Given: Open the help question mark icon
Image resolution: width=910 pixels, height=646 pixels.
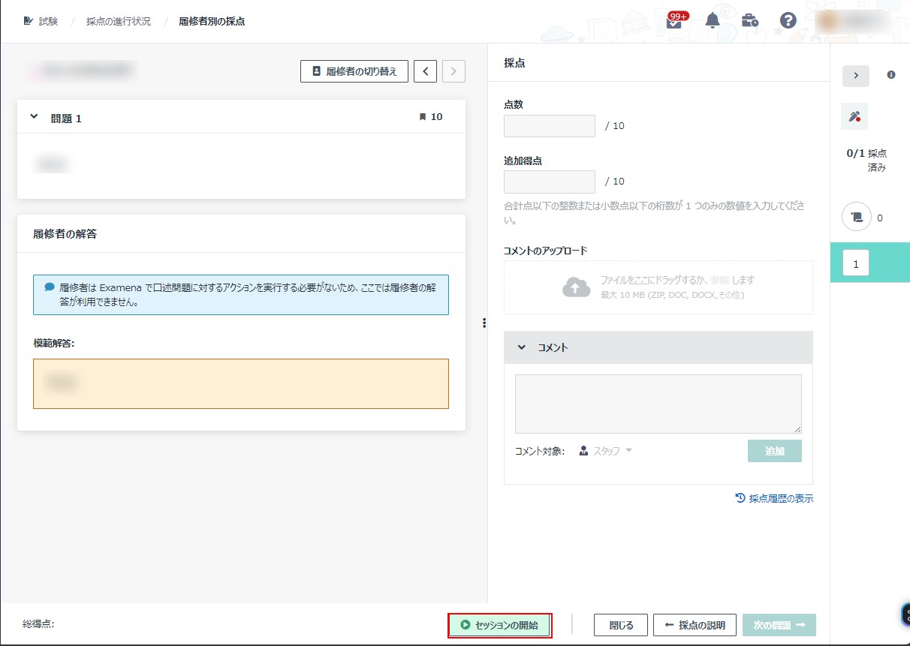Looking at the screenshot, I should pyautogui.click(x=788, y=21).
